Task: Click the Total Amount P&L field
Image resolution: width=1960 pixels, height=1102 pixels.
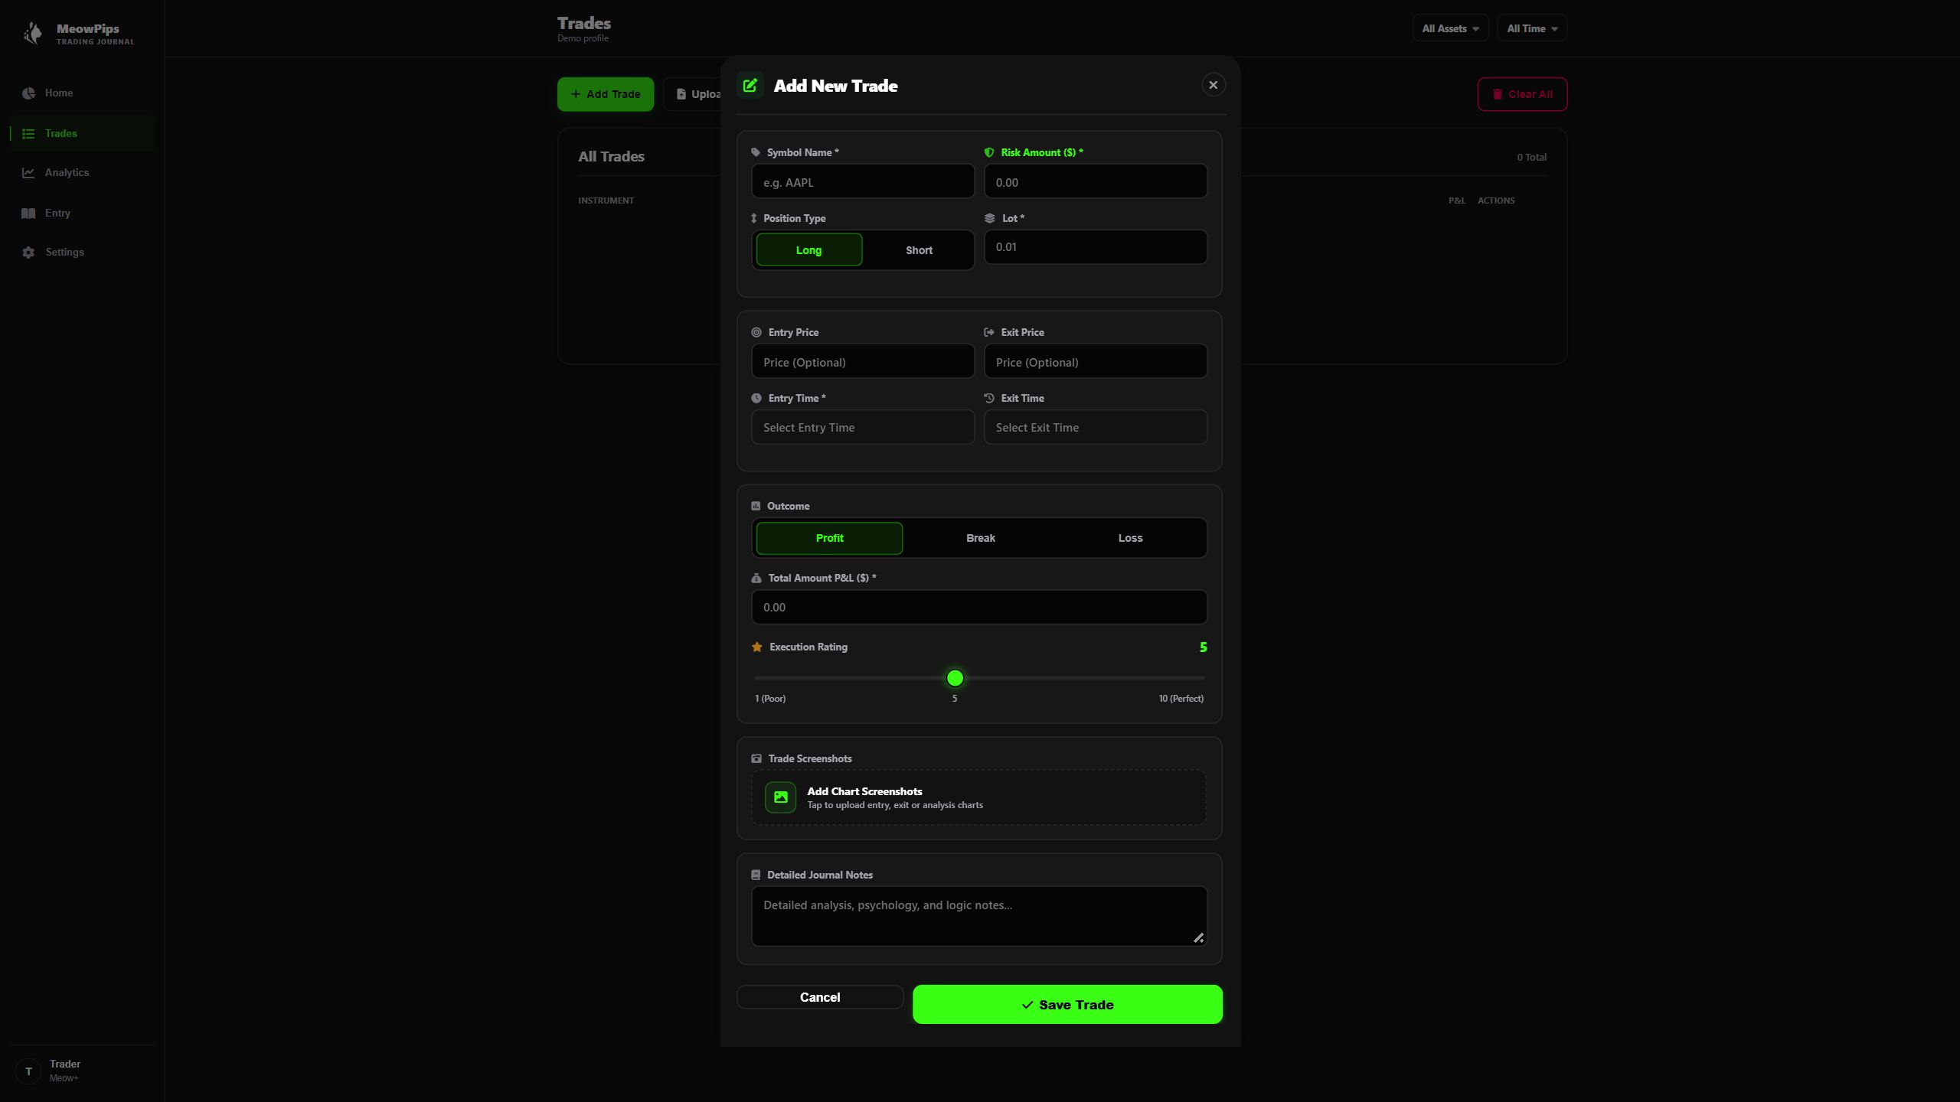Action: coord(979,608)
